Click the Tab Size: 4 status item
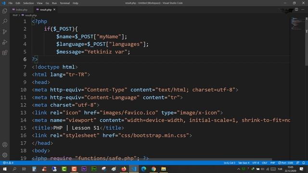This screenshot has height=173, width=308. [x=244, y=163]
